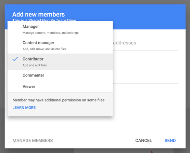Viewport: 190px width, 153px height.
Task: Click the MANAGE MEMBERS button
Action: coord(33,141)
